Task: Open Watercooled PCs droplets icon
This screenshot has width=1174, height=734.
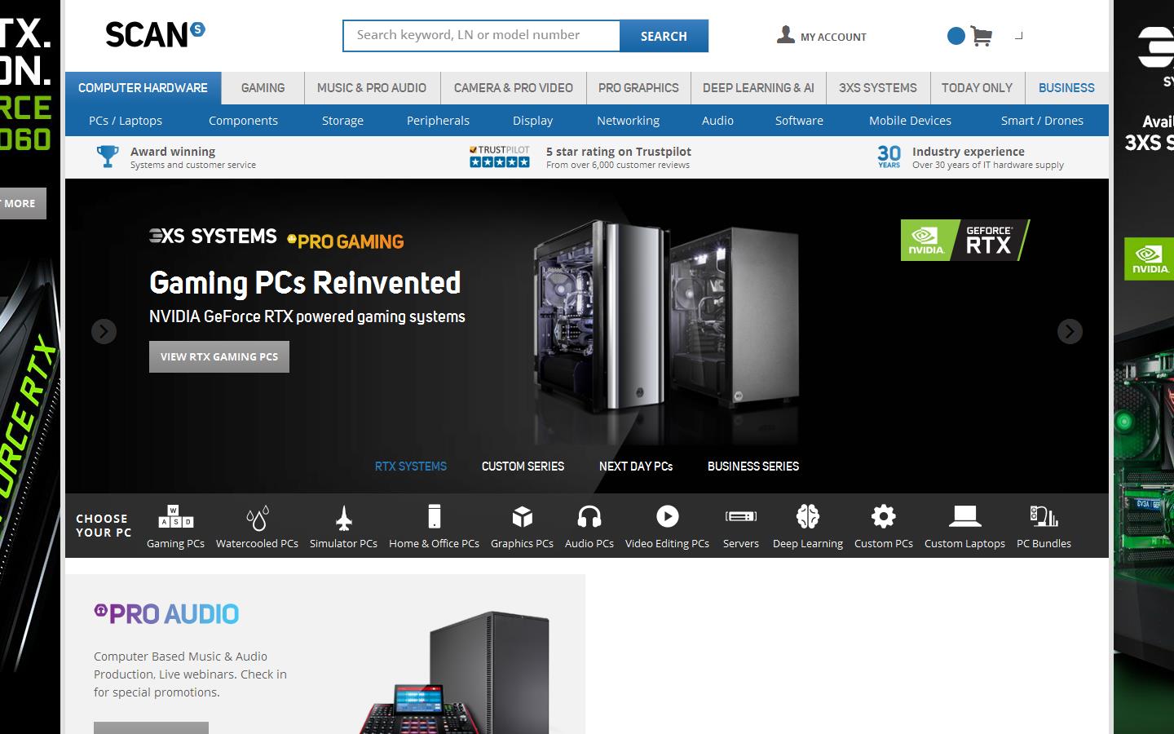Action: click(257, 517)
